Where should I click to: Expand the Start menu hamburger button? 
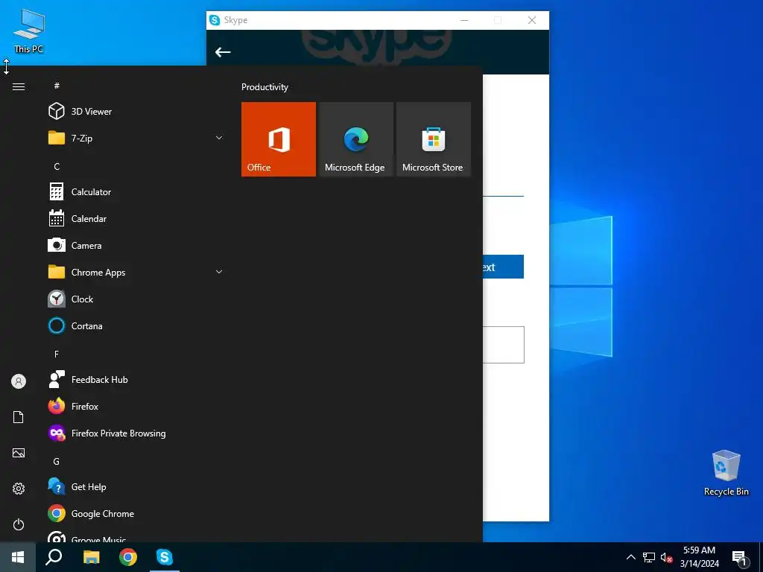point(19,87)
